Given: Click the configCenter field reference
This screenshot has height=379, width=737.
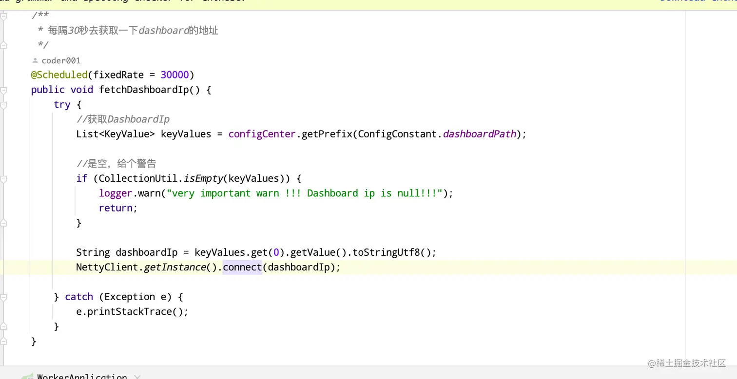Looking at the screenshot, I should pos(262,134).
